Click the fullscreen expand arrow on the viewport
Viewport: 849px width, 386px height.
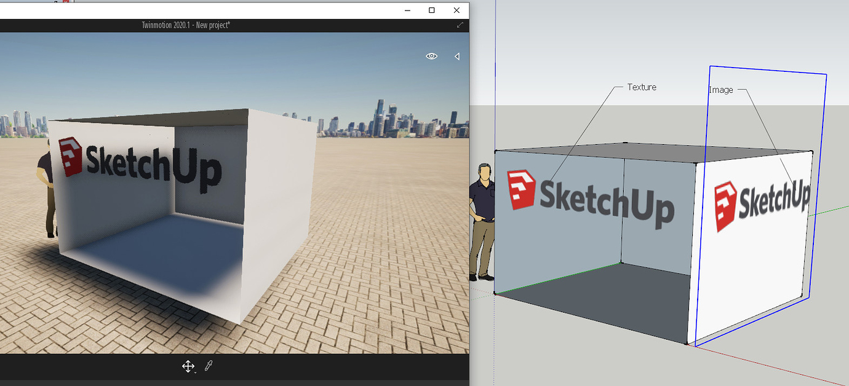tap(459, 26)
